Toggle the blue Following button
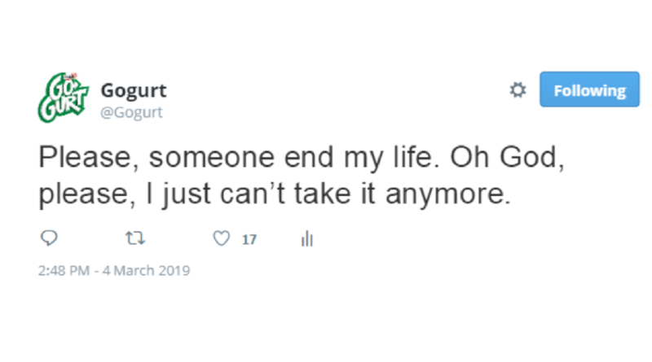This screenshot has width=652, height=362. tap(589, 91)
